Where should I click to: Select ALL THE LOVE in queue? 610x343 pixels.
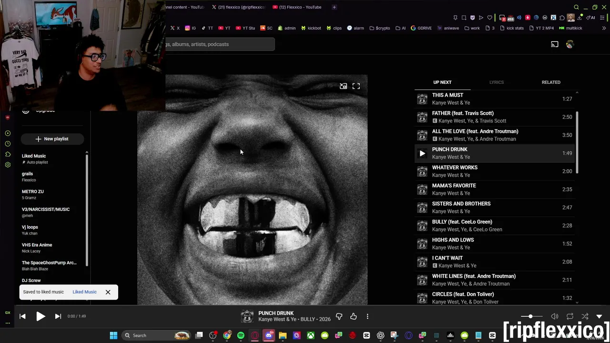coord(494,135)
